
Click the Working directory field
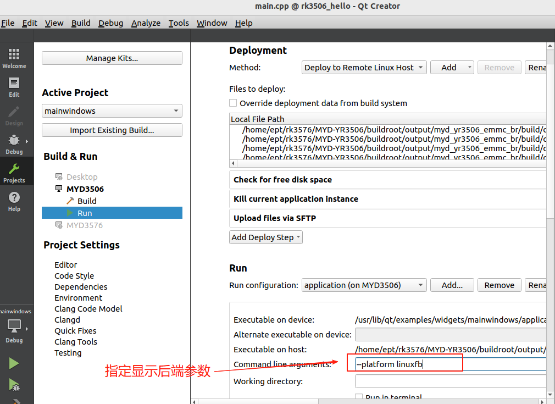[x=451, y=381]
